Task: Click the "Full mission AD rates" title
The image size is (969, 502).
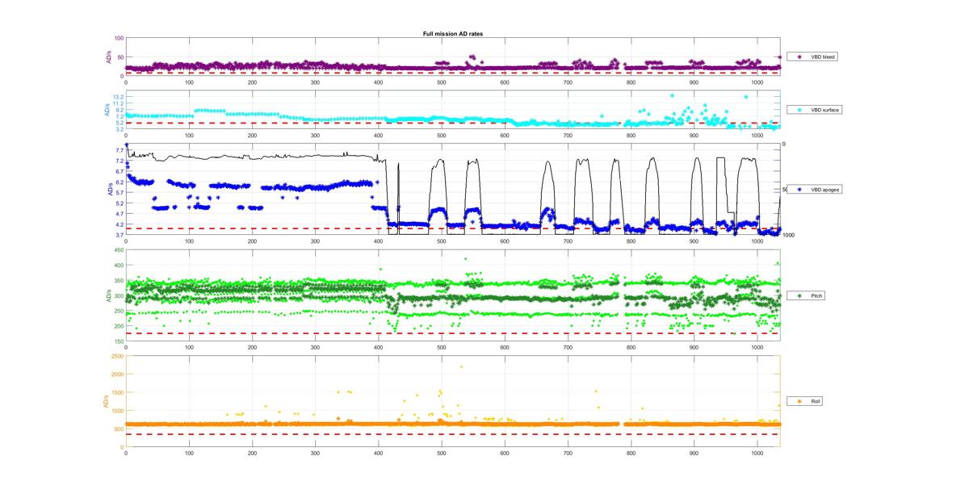Action: pos(453,33)
